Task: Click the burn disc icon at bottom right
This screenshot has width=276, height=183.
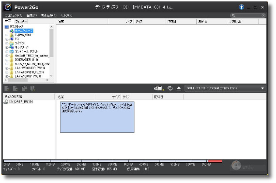Action: tap(236, 165)
